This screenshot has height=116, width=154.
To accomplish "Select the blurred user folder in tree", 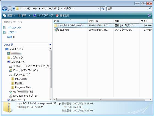I will point(16,54).
